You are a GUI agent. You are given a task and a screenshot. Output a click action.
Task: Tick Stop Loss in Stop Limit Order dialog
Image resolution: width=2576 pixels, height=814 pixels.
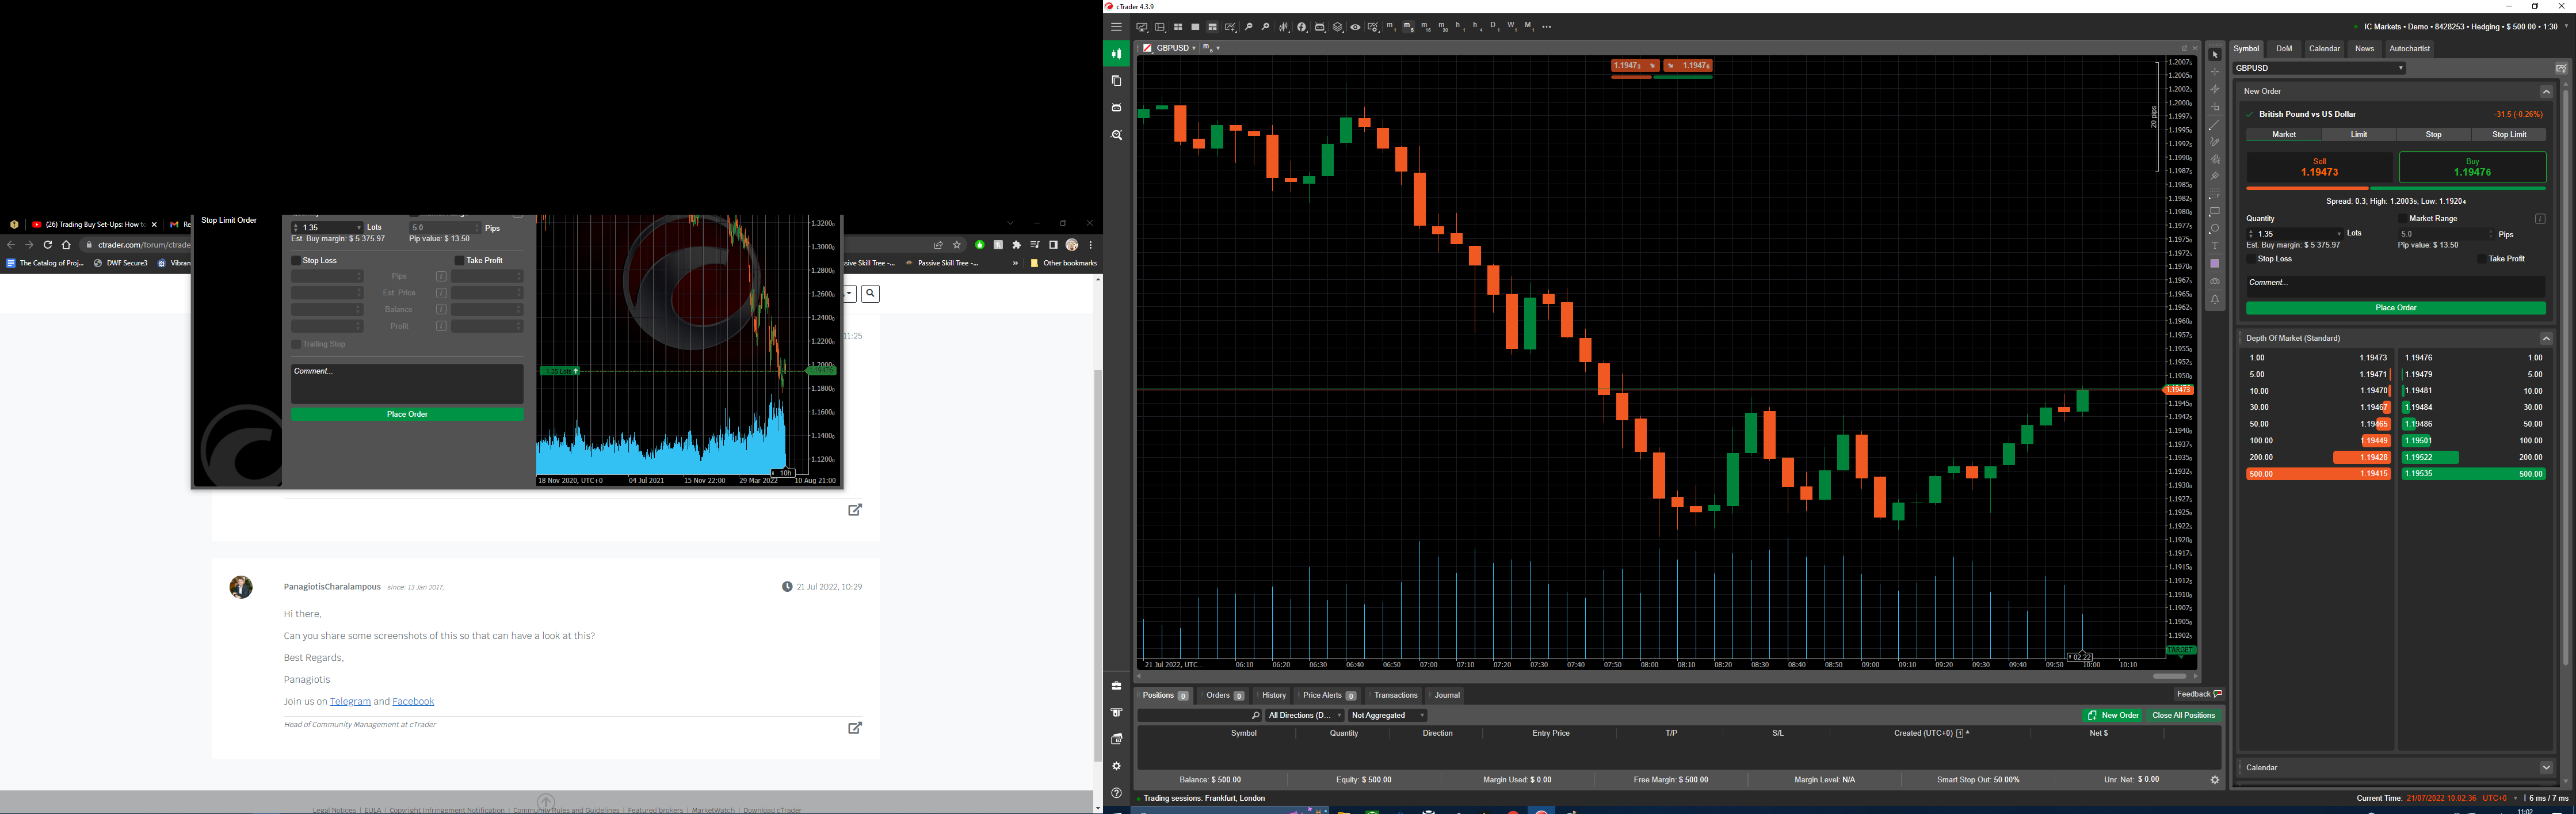point(296,261)
